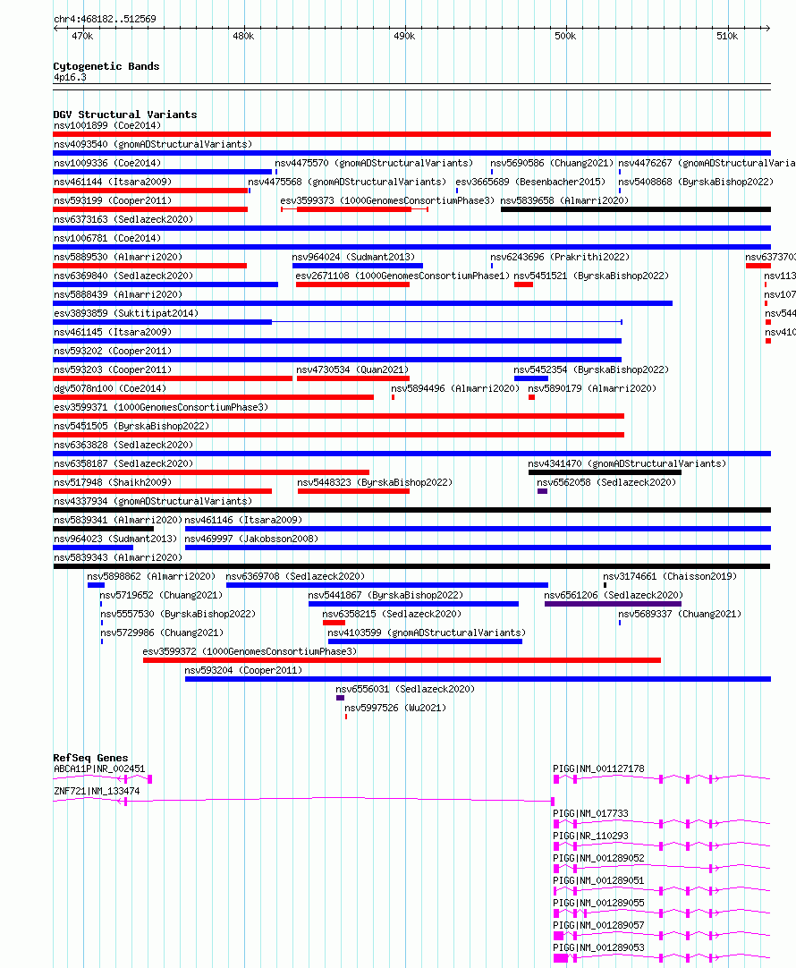Click nsv6358215 (Sedlazeck2020) label
Screen dimensions: 796x968
pos(392,615)
